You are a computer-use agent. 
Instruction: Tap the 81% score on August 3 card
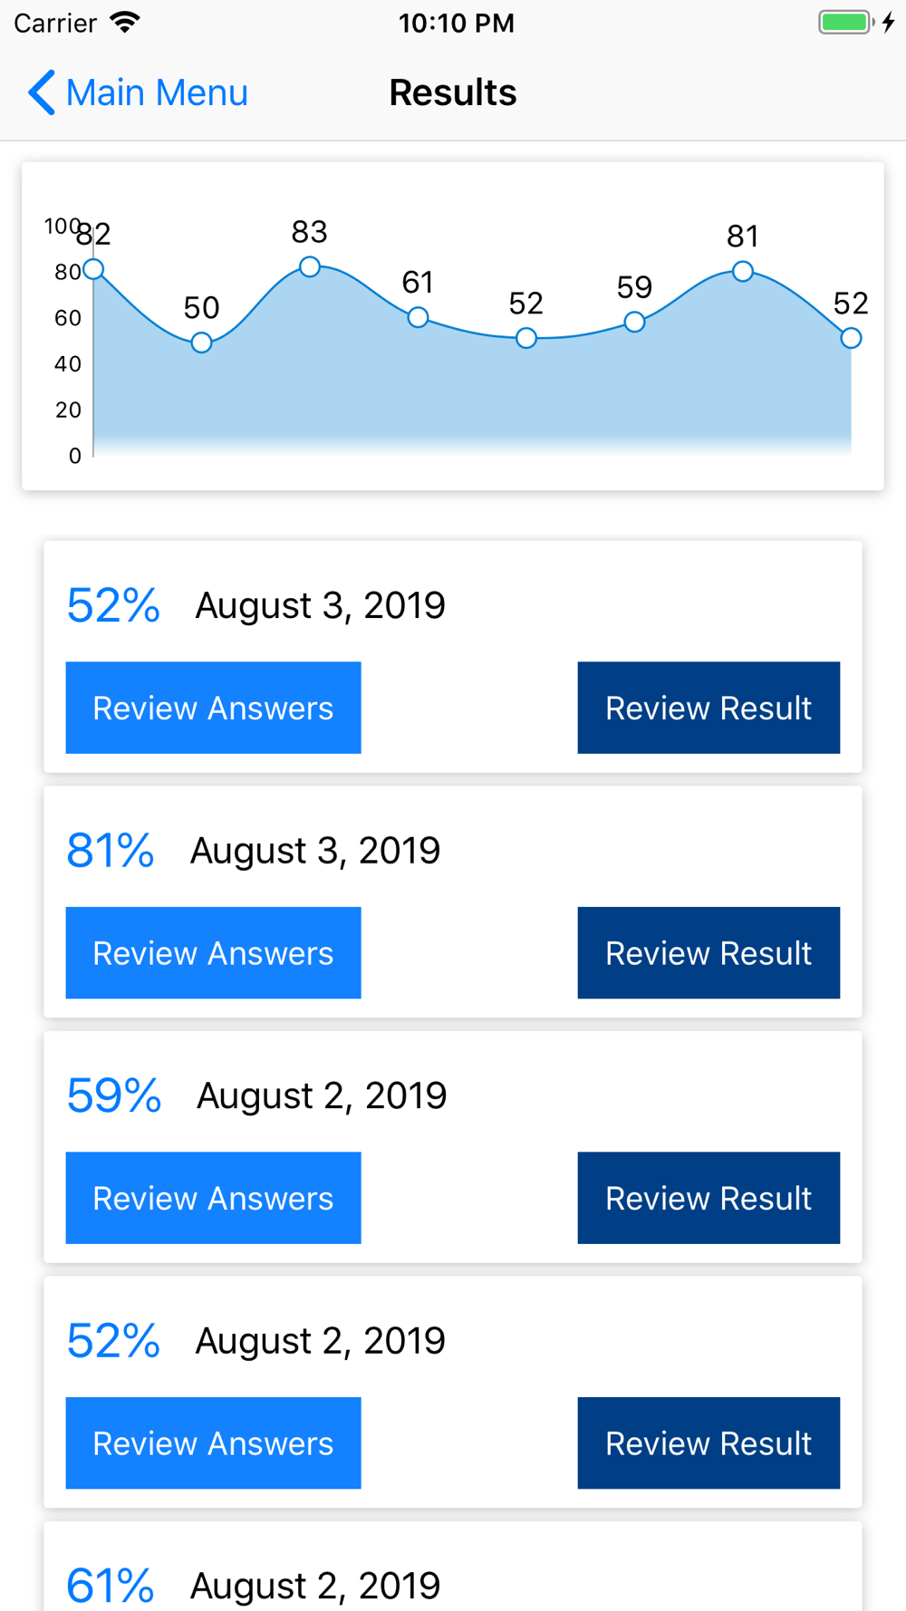click(111, 851)
